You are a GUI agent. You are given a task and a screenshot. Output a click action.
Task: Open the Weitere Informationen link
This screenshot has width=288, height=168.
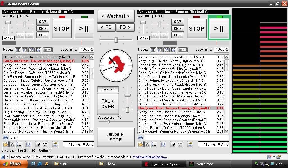(150, 157)
